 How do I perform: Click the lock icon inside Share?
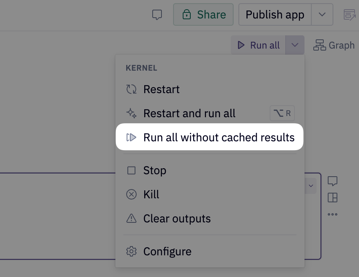coord(187,14)
